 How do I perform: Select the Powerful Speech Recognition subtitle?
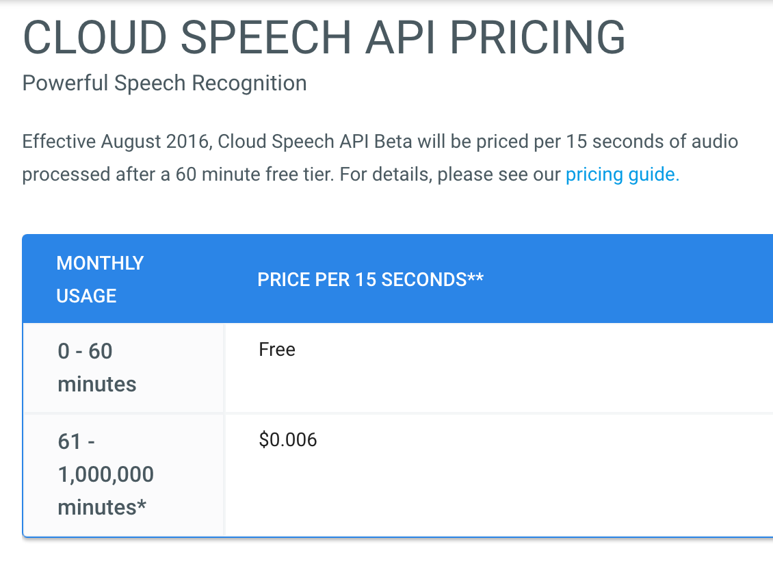coord(165,83)
